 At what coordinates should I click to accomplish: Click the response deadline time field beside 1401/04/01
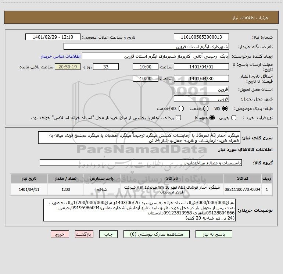146,67
